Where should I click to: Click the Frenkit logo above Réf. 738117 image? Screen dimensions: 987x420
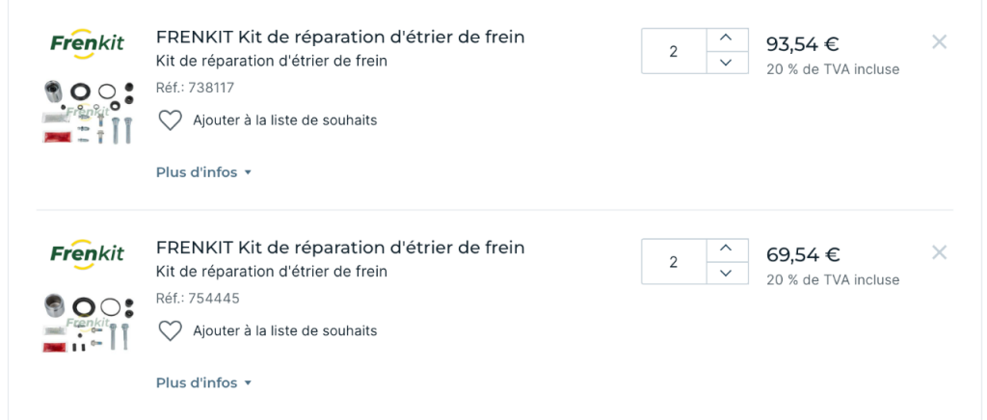[x=87, y=42]
